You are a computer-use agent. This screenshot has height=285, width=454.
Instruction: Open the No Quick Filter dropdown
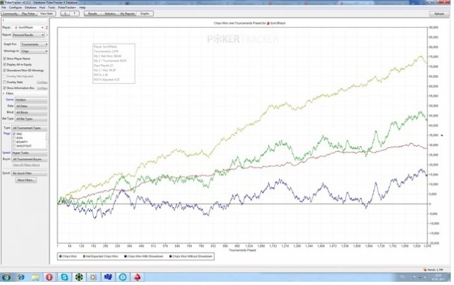(x=29, y=173)
